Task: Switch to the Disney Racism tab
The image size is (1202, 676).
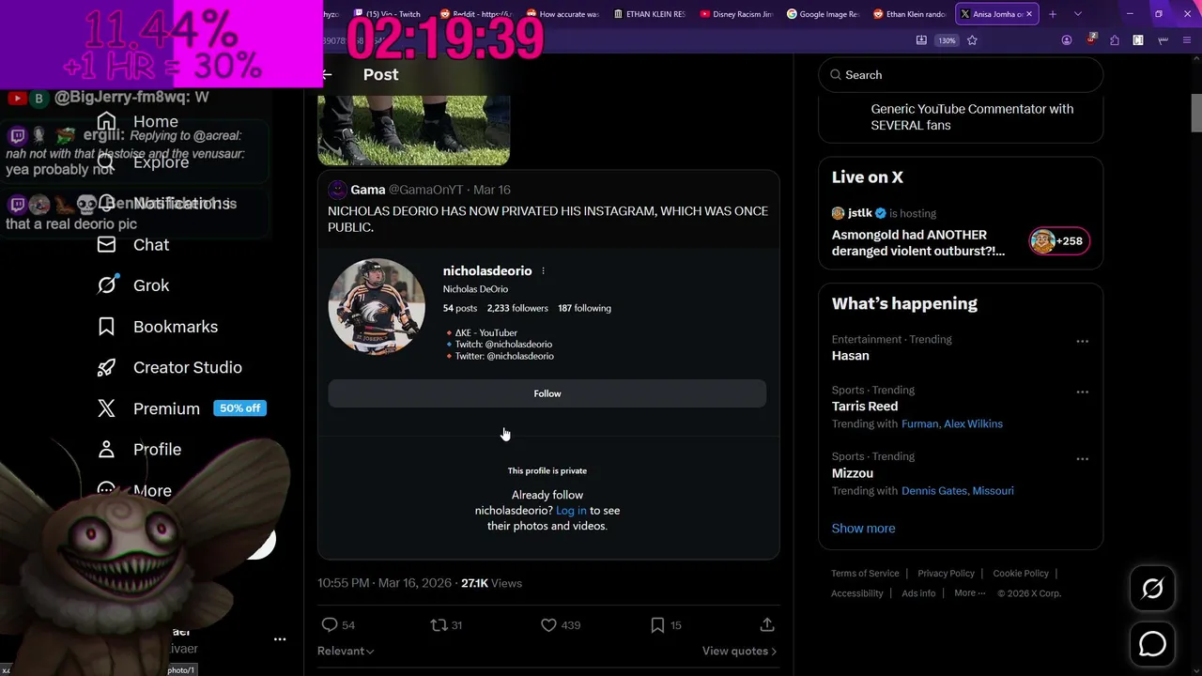Action: pos(734,14)
